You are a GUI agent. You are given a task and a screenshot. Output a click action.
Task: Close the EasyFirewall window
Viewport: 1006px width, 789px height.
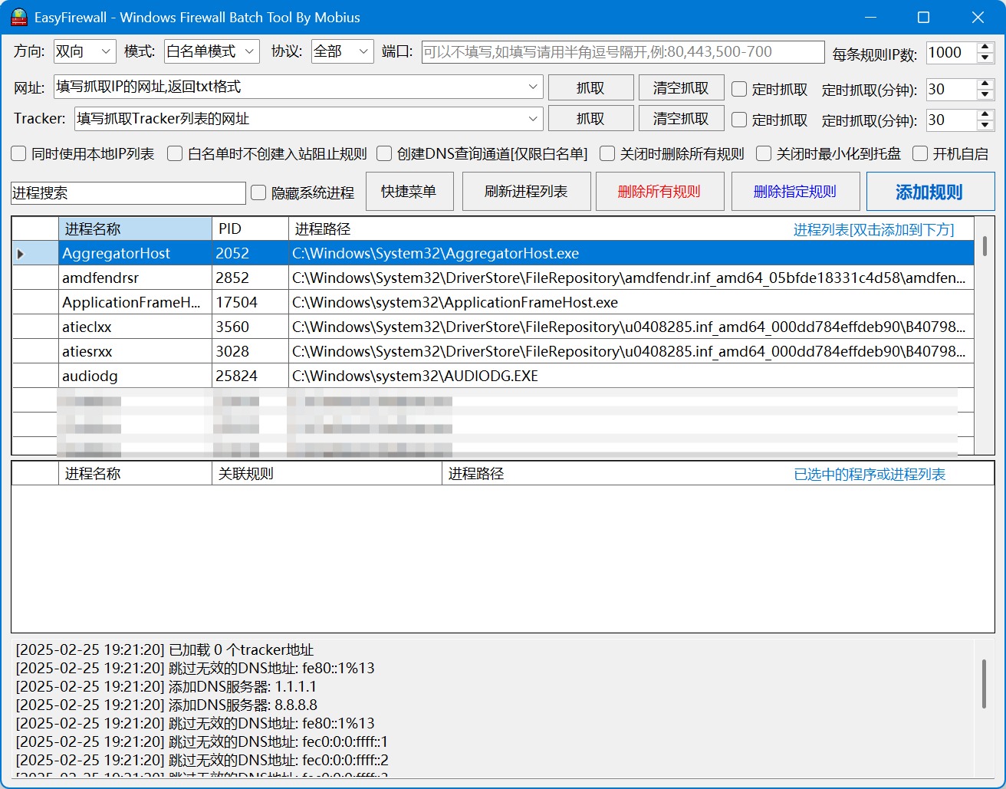[978, 17]
